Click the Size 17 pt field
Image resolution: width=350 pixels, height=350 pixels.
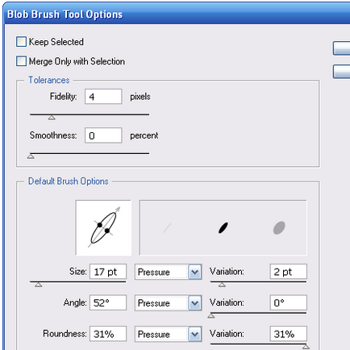point(108,272)
